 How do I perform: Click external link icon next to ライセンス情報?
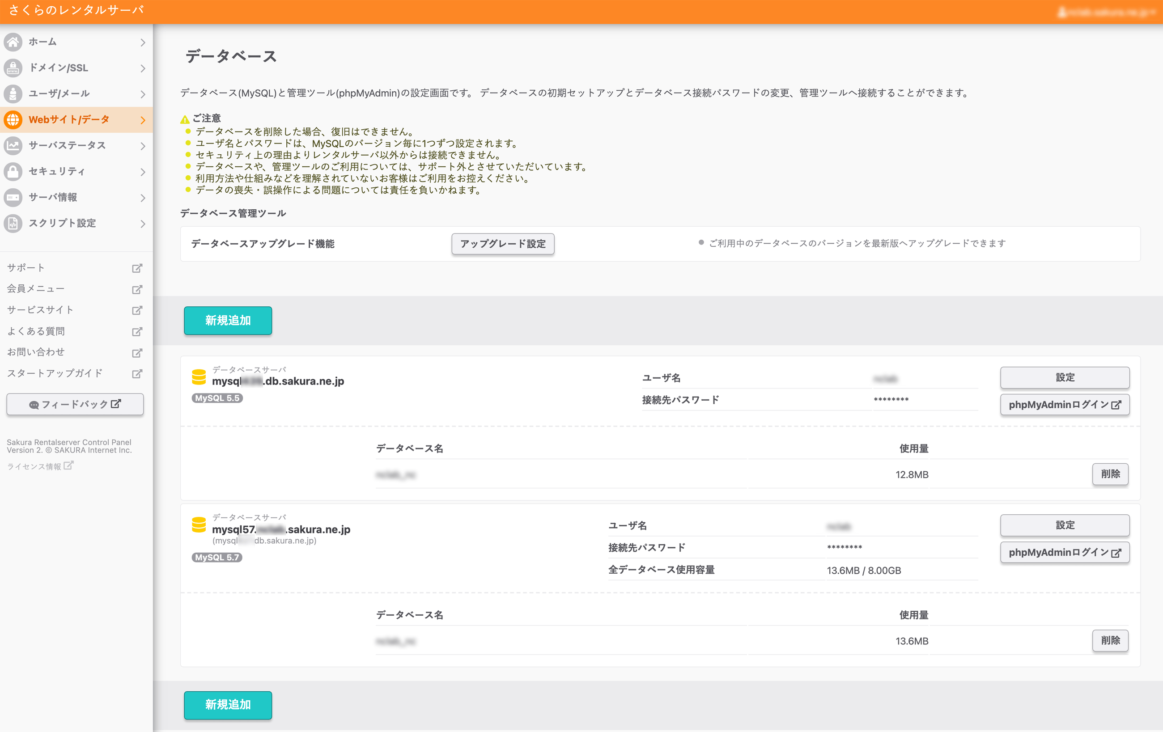pos(68,465)
